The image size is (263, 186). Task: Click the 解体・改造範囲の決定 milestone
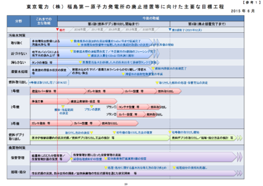click(x=64, y=110)
